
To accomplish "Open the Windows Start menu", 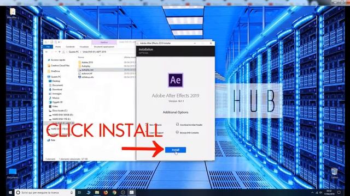I will click(10, 192).
